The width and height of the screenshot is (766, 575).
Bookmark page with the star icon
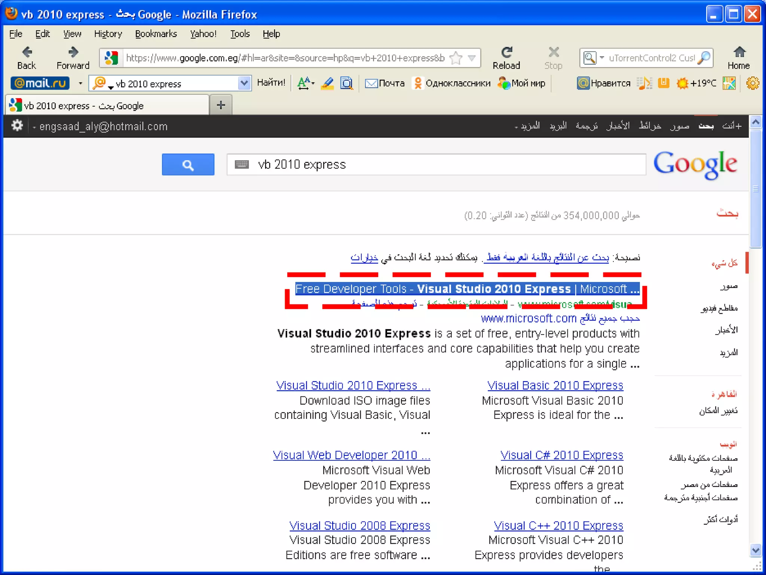[456, 58]
